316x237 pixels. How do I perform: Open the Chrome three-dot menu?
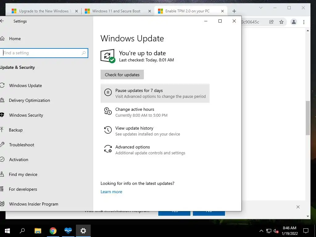click(x=304, y=22)
